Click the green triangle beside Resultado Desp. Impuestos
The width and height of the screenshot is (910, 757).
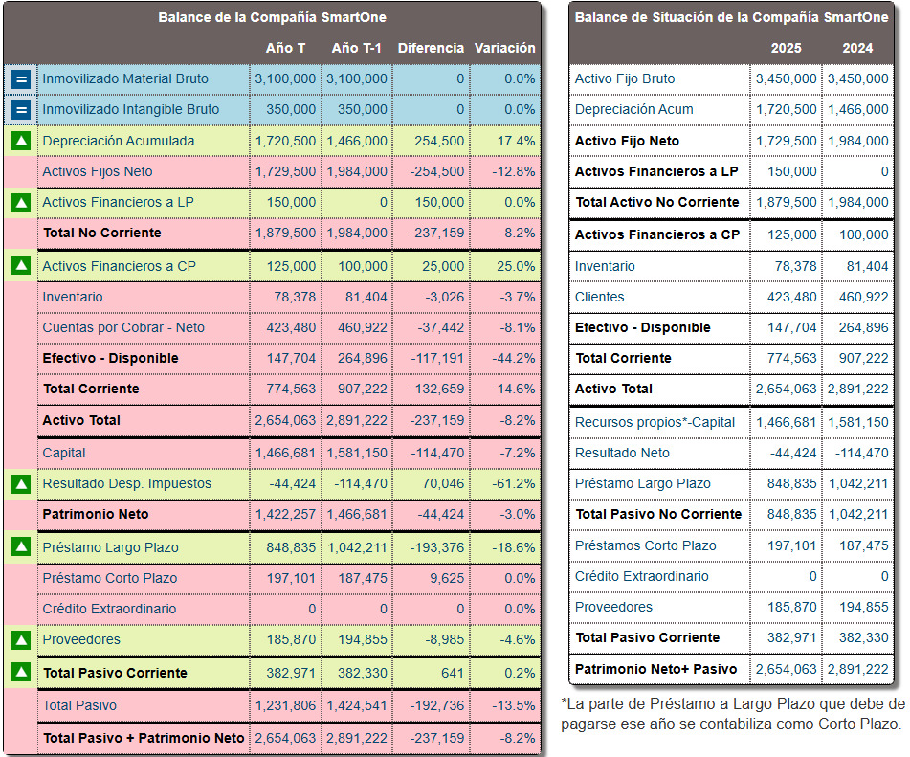click(21, 483)
